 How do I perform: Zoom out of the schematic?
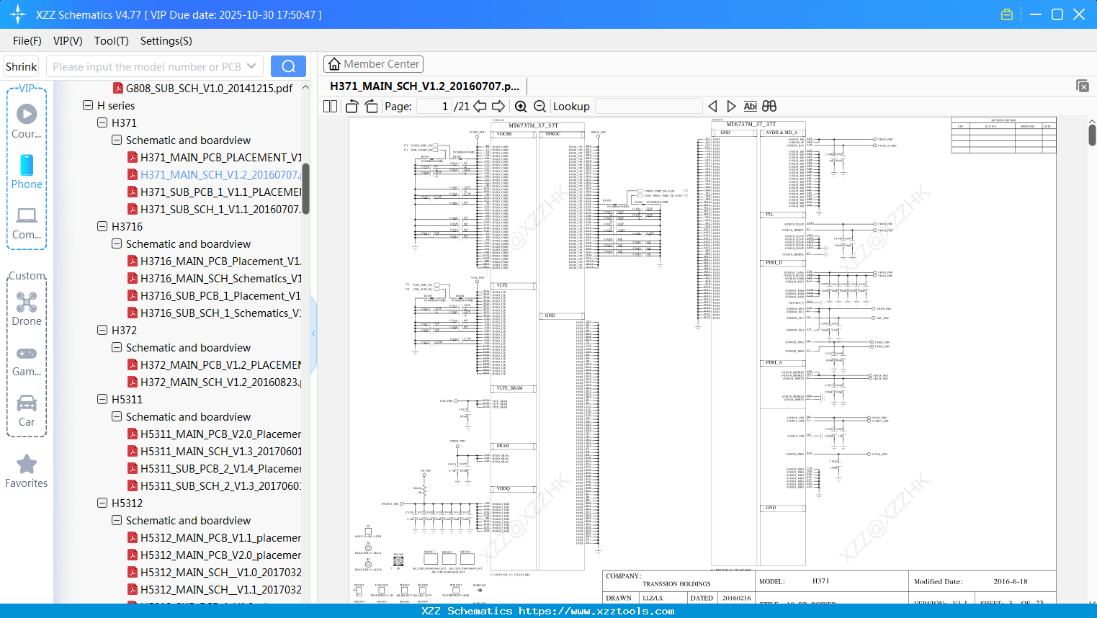[539, 106]
